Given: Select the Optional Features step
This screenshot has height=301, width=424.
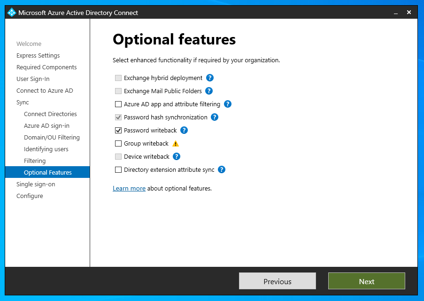Looking at the screenshot, I should click(x=47, y=172).
